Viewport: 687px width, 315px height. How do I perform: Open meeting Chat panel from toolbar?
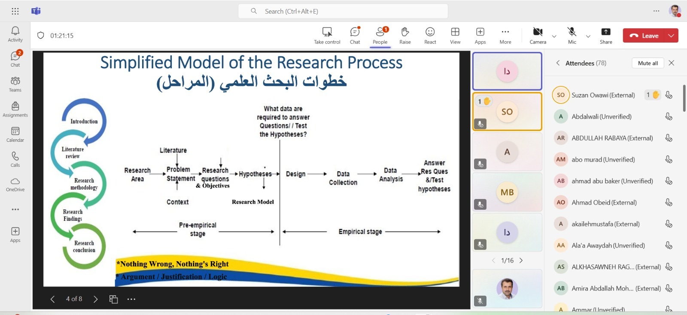pos(355,35)
